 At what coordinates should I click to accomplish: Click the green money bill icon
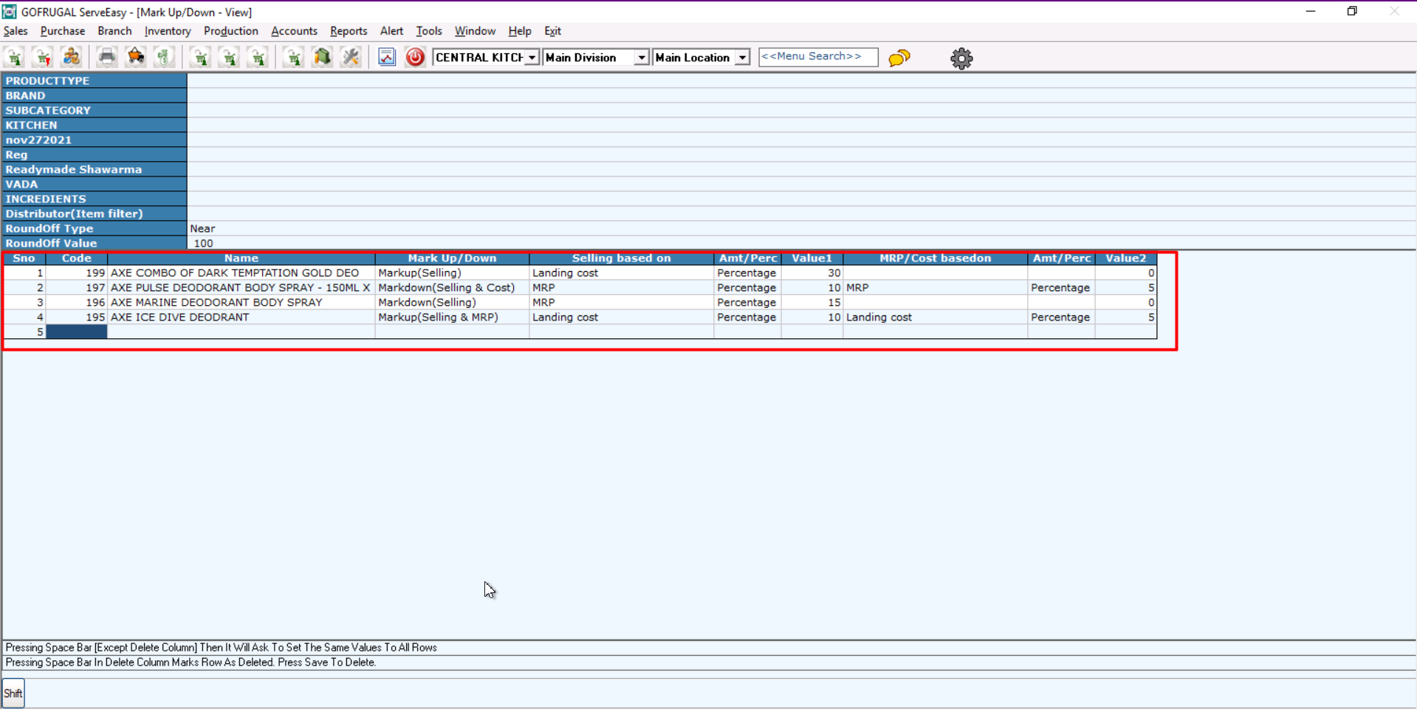(164, 57)
